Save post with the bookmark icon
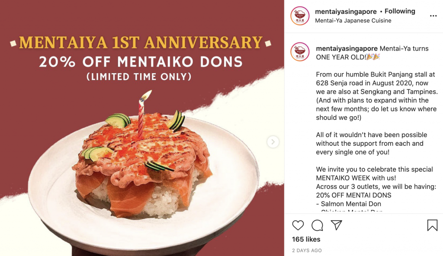This screenshot has width=443, height=256. [x=432, y=225]
